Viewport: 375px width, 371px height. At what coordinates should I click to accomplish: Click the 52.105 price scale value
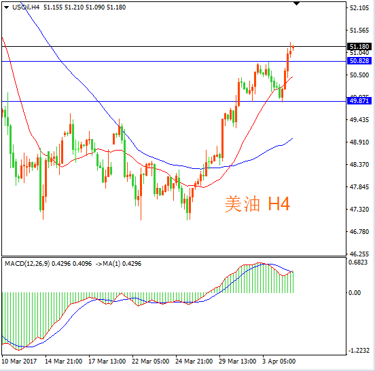tap(359, 8)
